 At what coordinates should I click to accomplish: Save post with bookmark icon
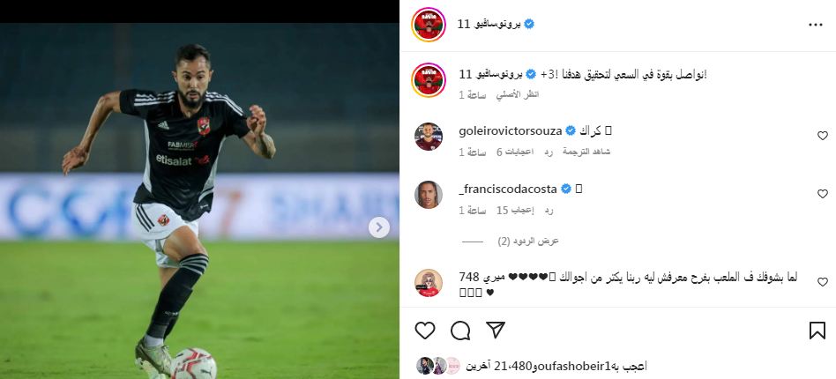[817, 331]
